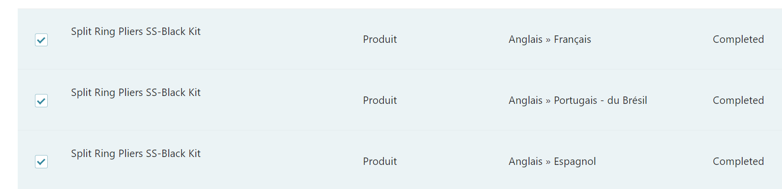
Task: Click the » arrow before Espagnol
Action: (548, 162)
